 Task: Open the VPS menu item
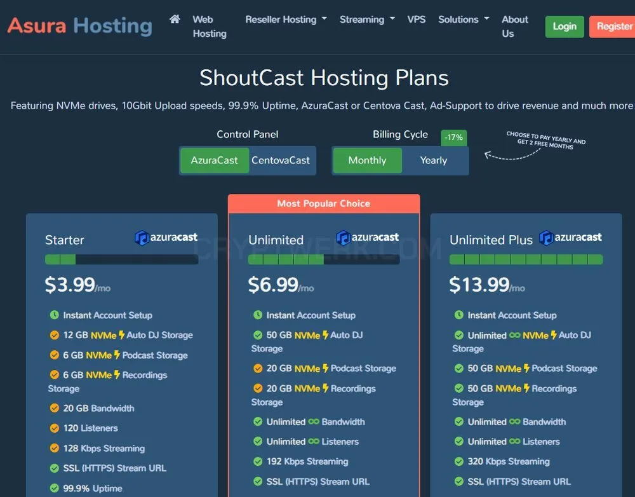pyautogui.click(x=417, y=20)
